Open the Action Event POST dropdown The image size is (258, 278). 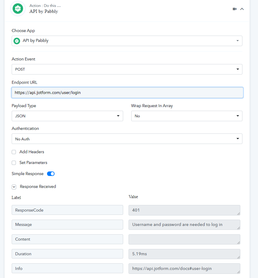point(127,69)
